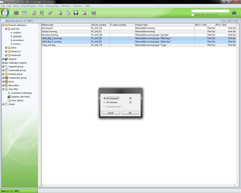Screen dimensions: 241x193
Task: Collapse the part lists folder
Action: (x=6, y=29)
